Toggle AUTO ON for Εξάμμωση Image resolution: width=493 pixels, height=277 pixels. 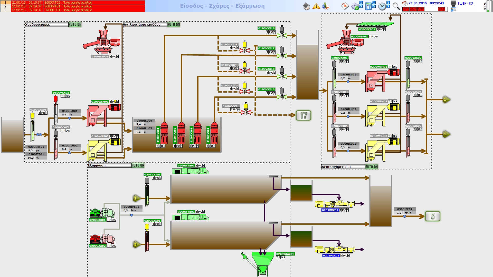[x=138, y=165]
